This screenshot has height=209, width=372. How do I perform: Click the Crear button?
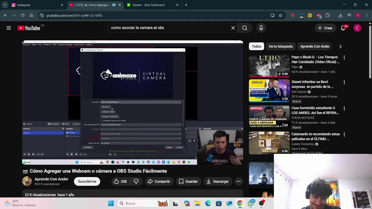pos(325,28)
